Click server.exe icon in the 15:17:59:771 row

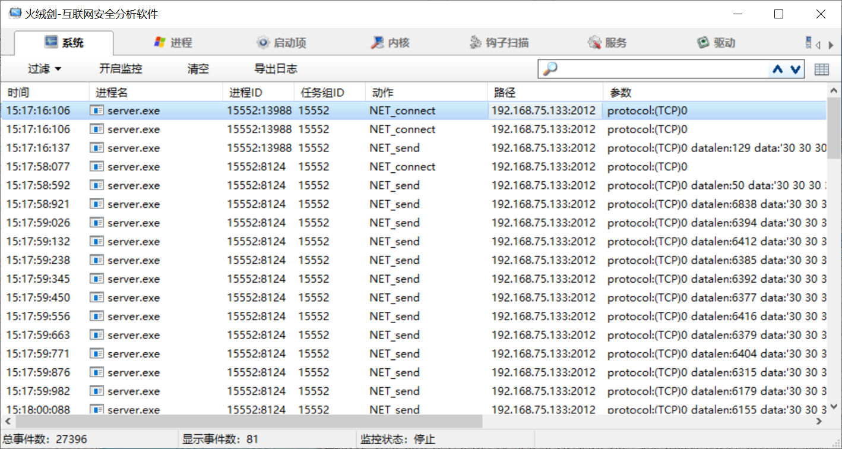pos(97,354)
